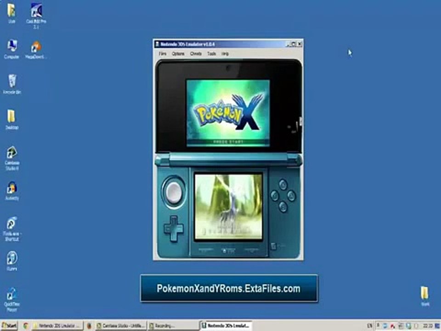The height and width of the screenshot is (331, 441).
Task: Click the system tray clock
Action: coord(428,325)
